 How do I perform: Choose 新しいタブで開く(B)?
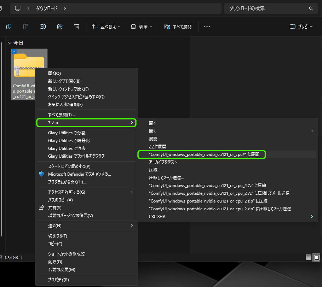pyautogui.click(x=86, y=81)
